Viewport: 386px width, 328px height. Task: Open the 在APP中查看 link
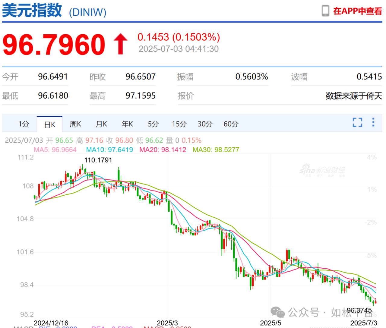(x=357, y=11)
